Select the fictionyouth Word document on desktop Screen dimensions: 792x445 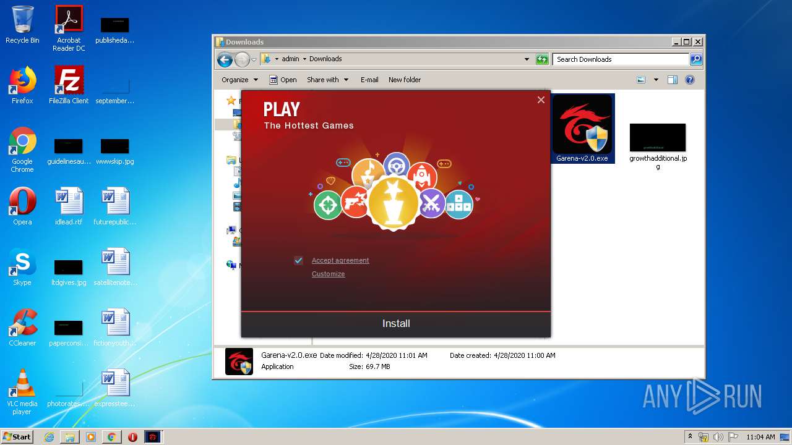[x=115, y=328]
